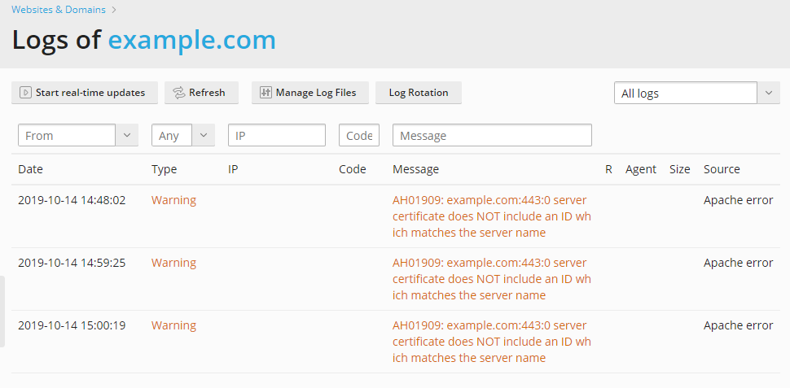Open the Log Rotation settings
This screenshot has width=790, height=388.
(418, 93)
